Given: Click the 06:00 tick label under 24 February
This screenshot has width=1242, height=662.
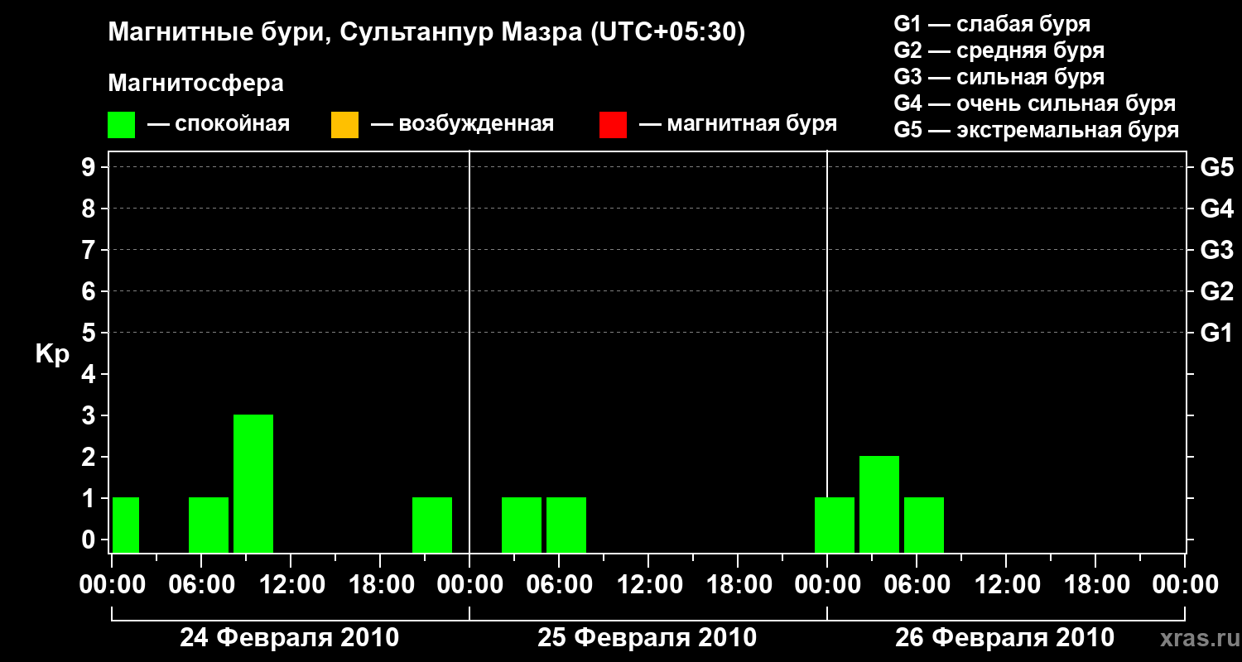Looking at the screenshot, I should click(x=201, y=585).
